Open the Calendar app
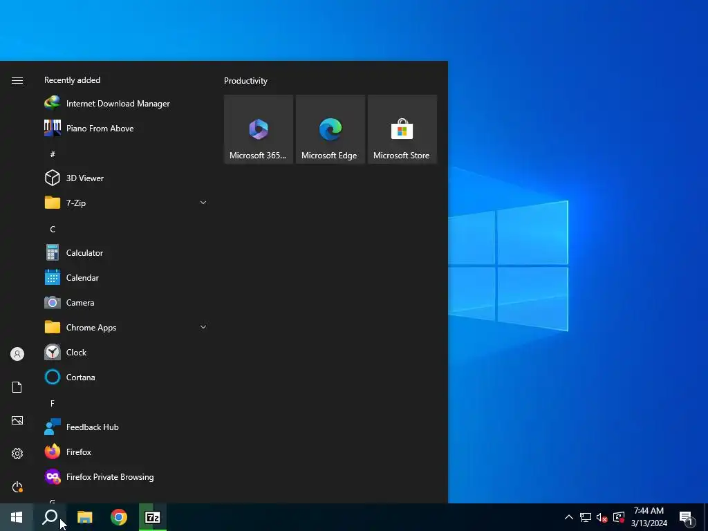The image size is (708, 531). click(x=125, y=278)
